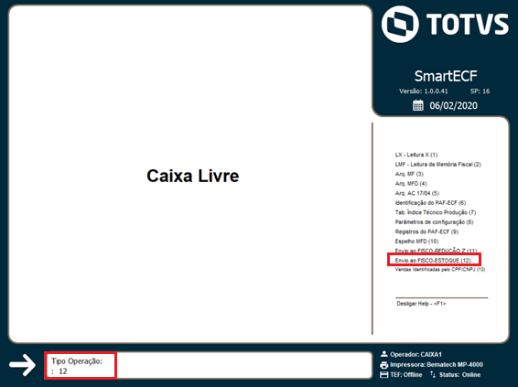Select LMF - Leitura da Memória Fiscal (2)

tap(438, 164)
